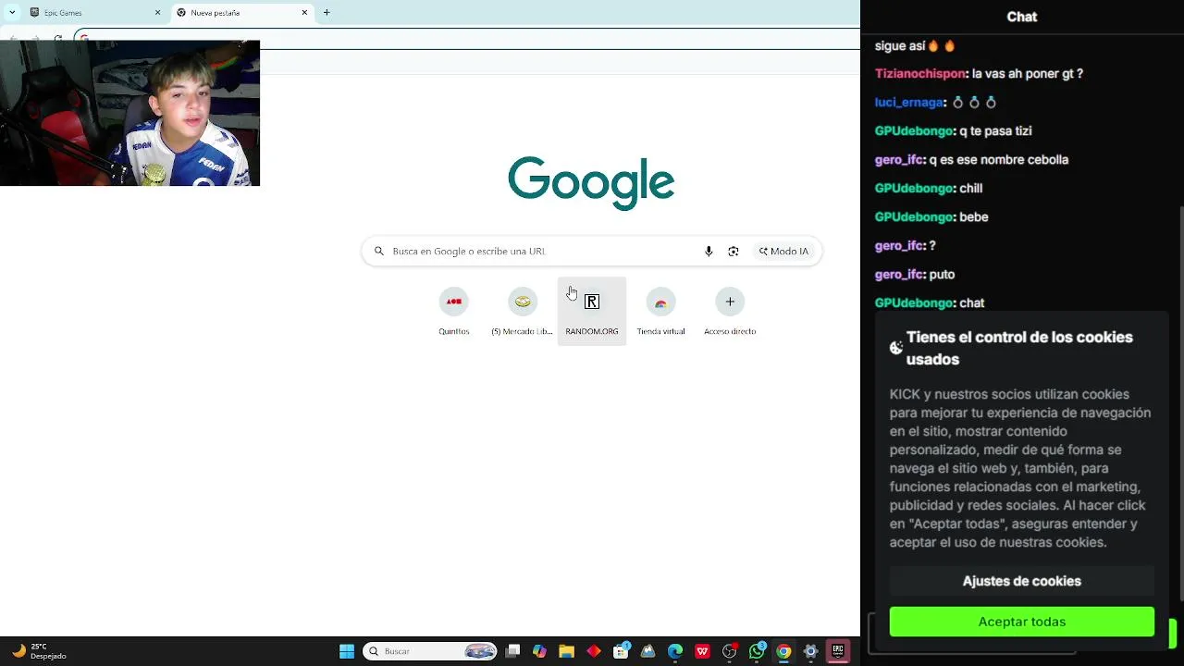Add a new Acceso directo shortcut
Viewport: 1184px width, 666px height.
(730, 311)
